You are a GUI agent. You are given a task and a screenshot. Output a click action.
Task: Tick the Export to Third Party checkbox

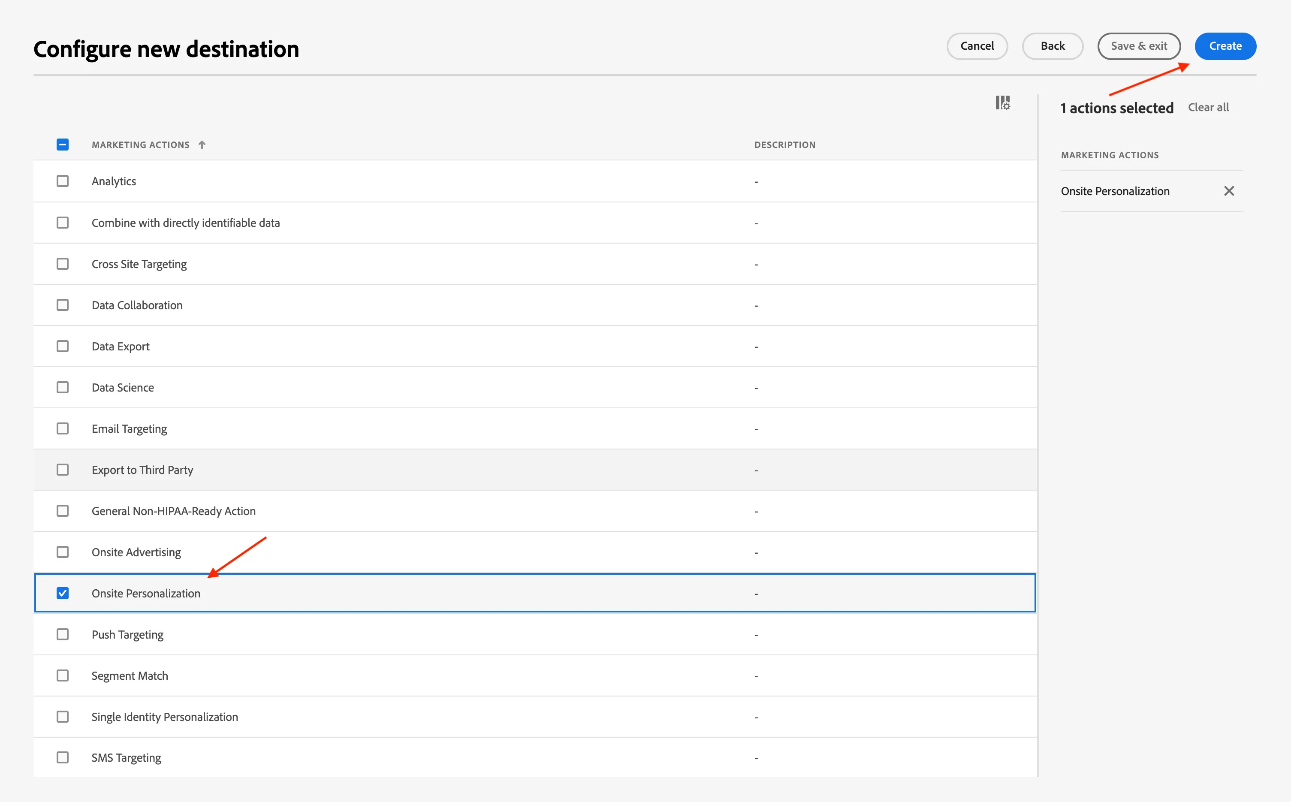tap(63, 470)
